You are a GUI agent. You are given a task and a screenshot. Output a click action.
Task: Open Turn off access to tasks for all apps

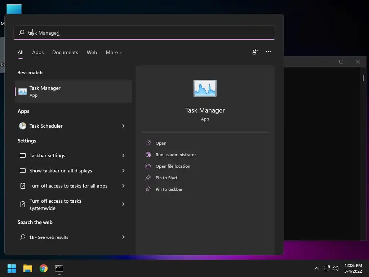[x=73, y=186]
